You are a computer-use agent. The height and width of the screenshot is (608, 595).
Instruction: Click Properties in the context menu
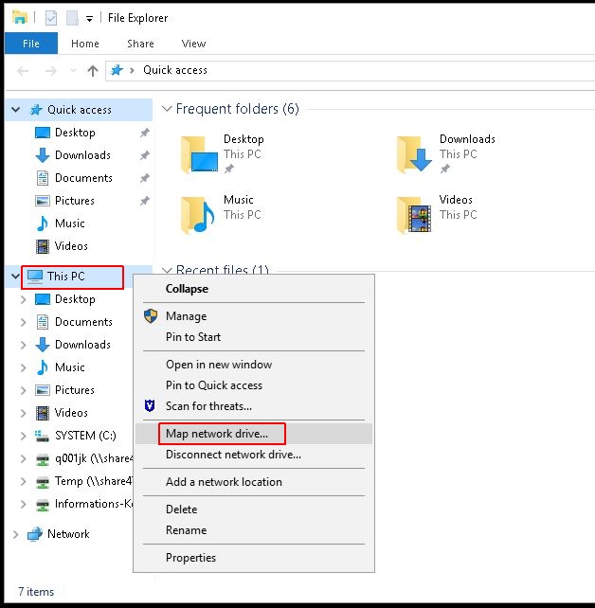(190, 558)
